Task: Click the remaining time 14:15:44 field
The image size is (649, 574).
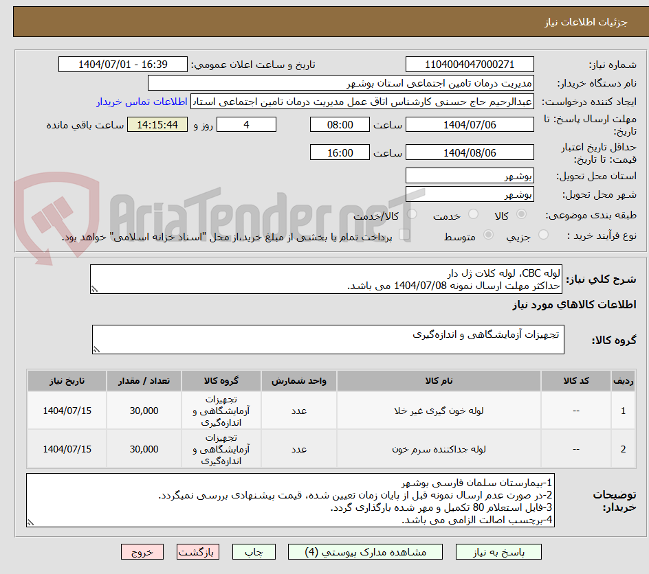Action: [x=157, y=124]
